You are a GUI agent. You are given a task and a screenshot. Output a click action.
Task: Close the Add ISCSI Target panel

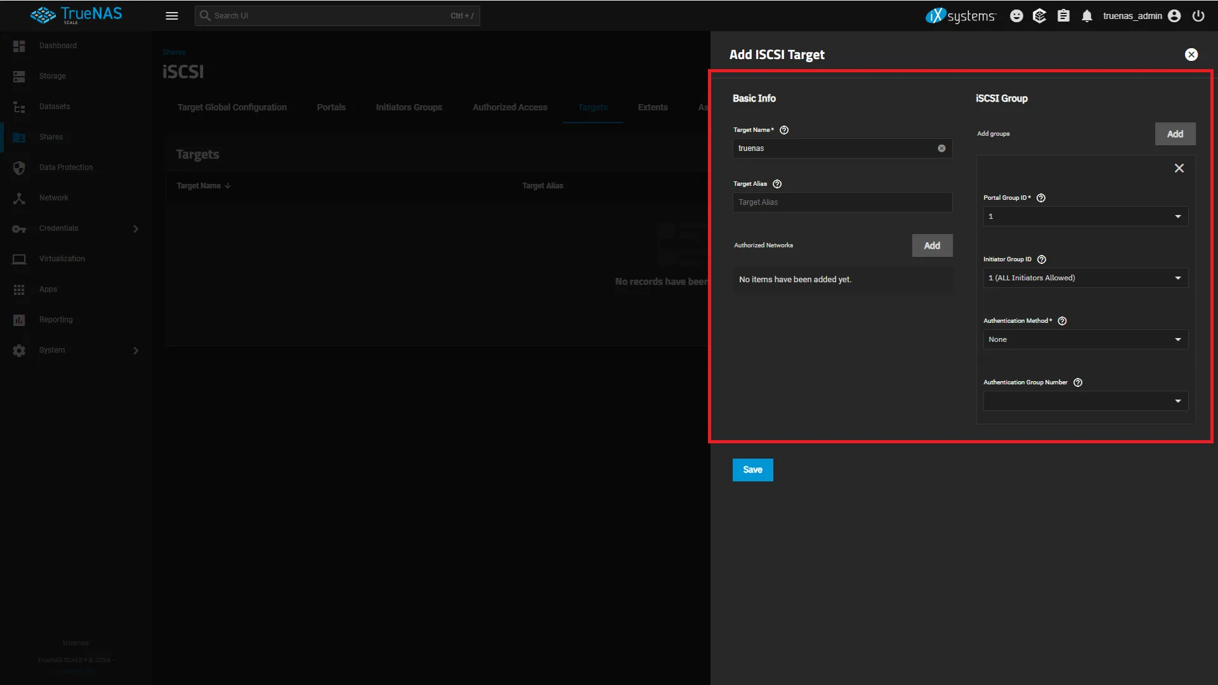click(x=1191, y=55)
